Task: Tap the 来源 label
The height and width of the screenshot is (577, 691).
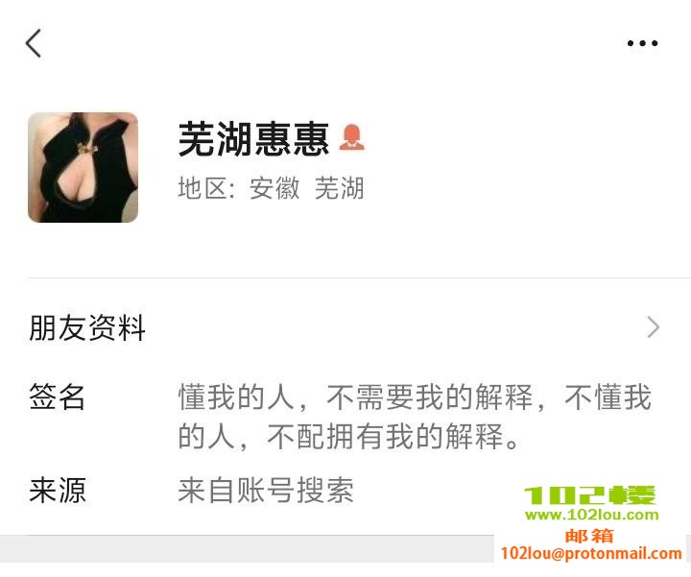Action: pyautogui.click(x=58, y=490)
